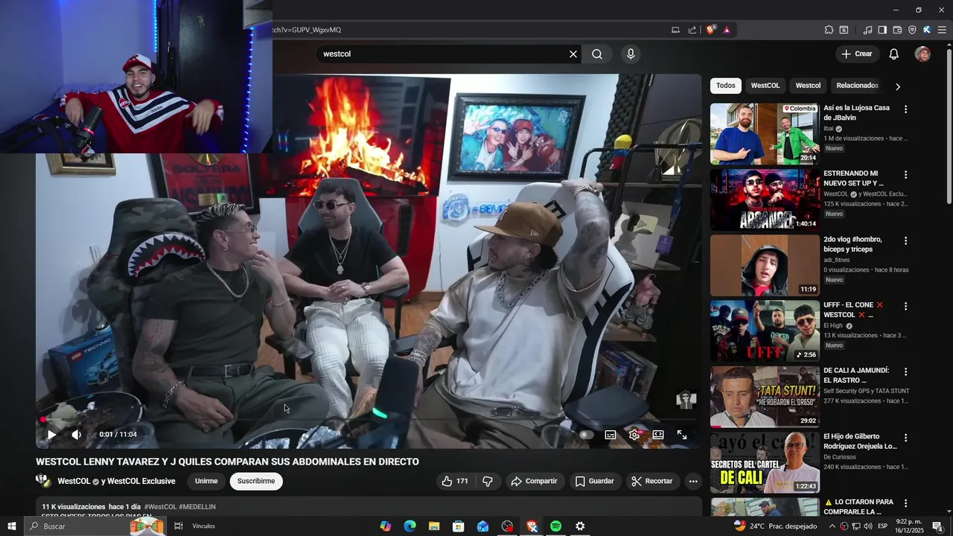The image size is (953, 536).
Task: Open Brave Rewards triangle icon
Action: point(727,30)
